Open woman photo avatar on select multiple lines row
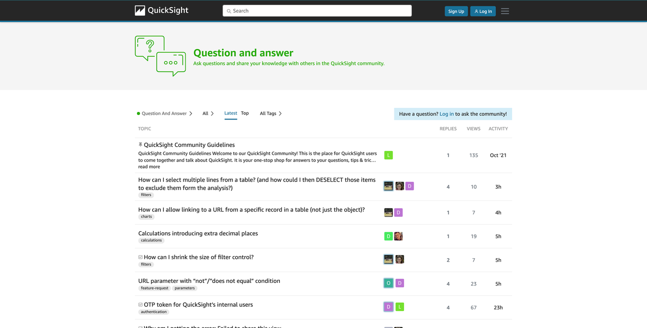 point(400,186)
